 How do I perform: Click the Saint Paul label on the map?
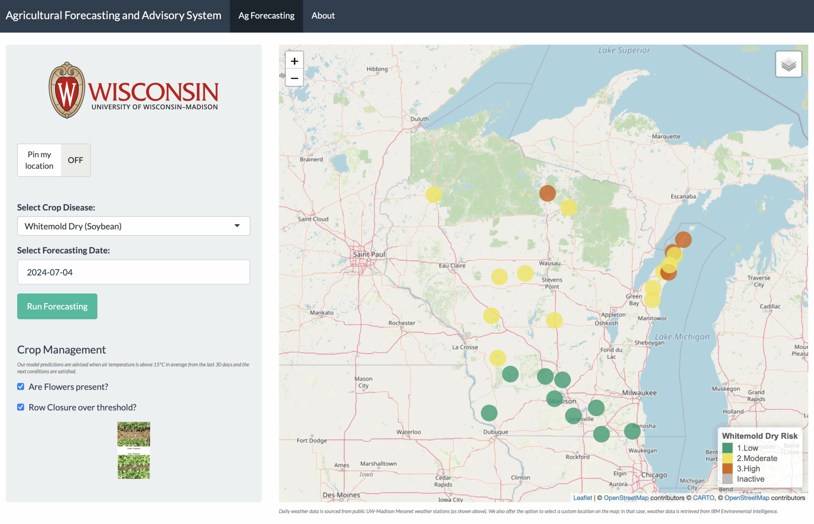click(369, 254)
